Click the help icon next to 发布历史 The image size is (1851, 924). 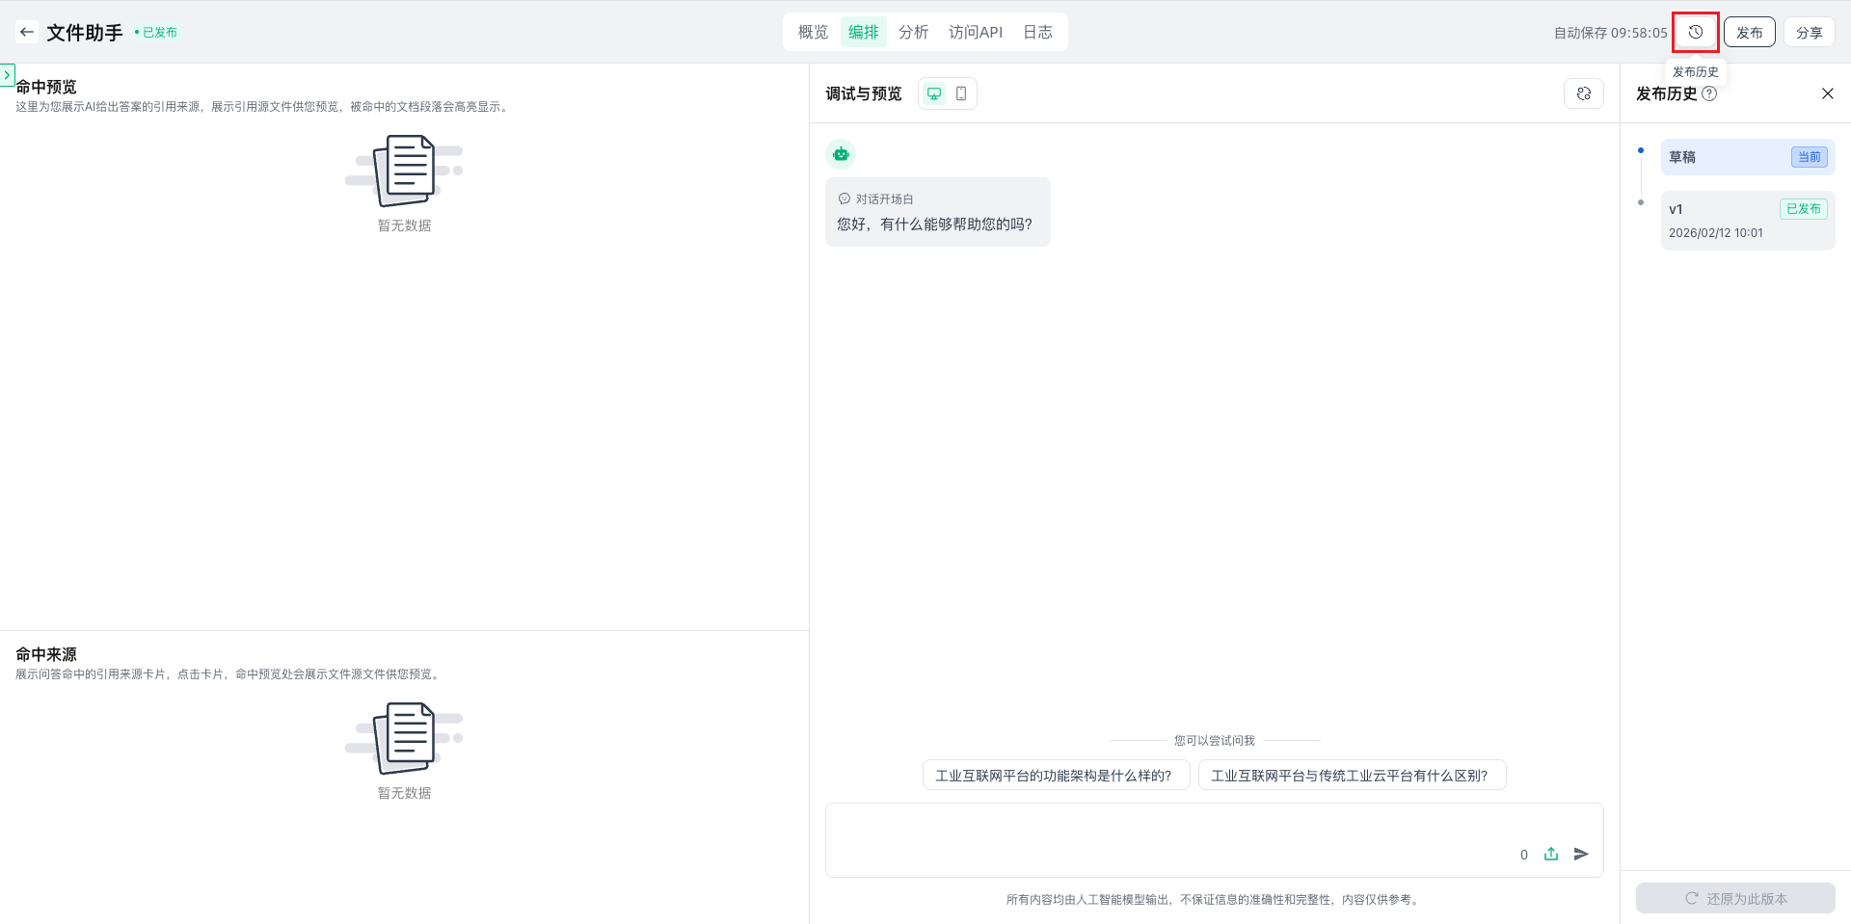[x=1709, y=93]
